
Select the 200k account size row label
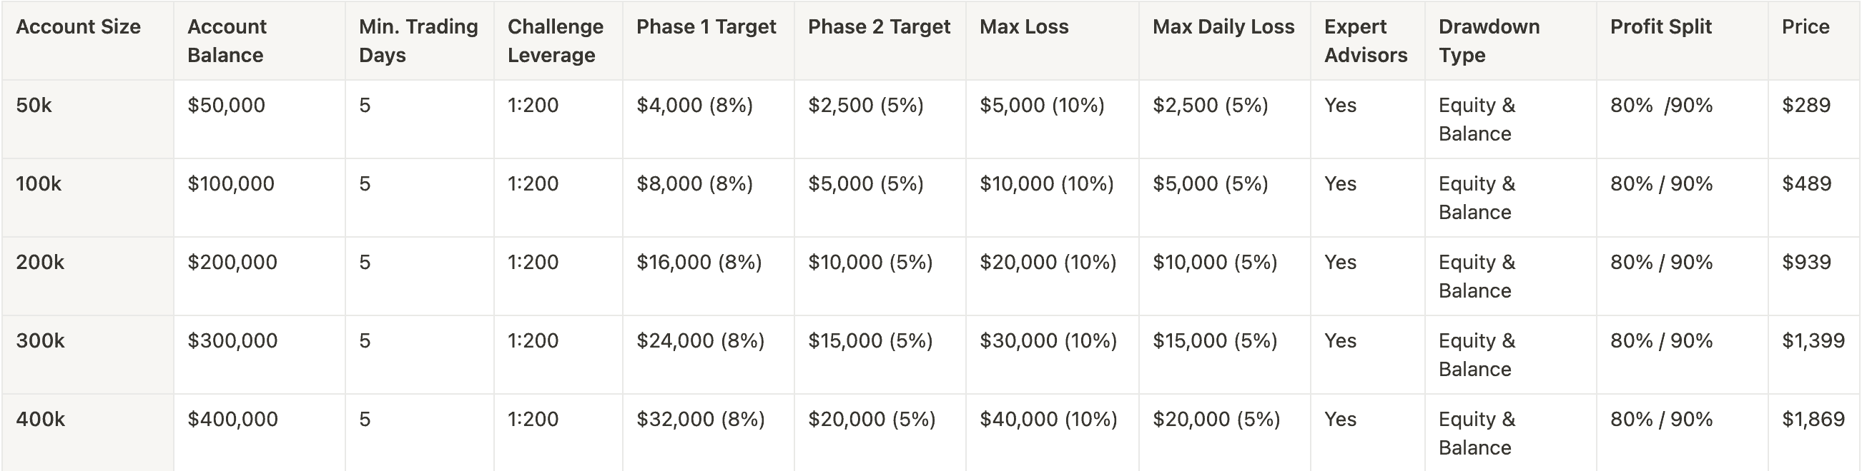tap(40, 263)
